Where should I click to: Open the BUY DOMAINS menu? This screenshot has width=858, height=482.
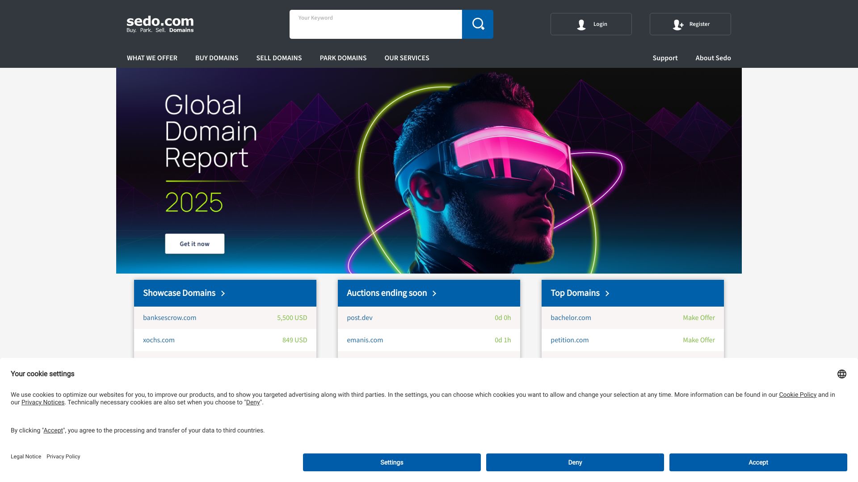(217, 58)
